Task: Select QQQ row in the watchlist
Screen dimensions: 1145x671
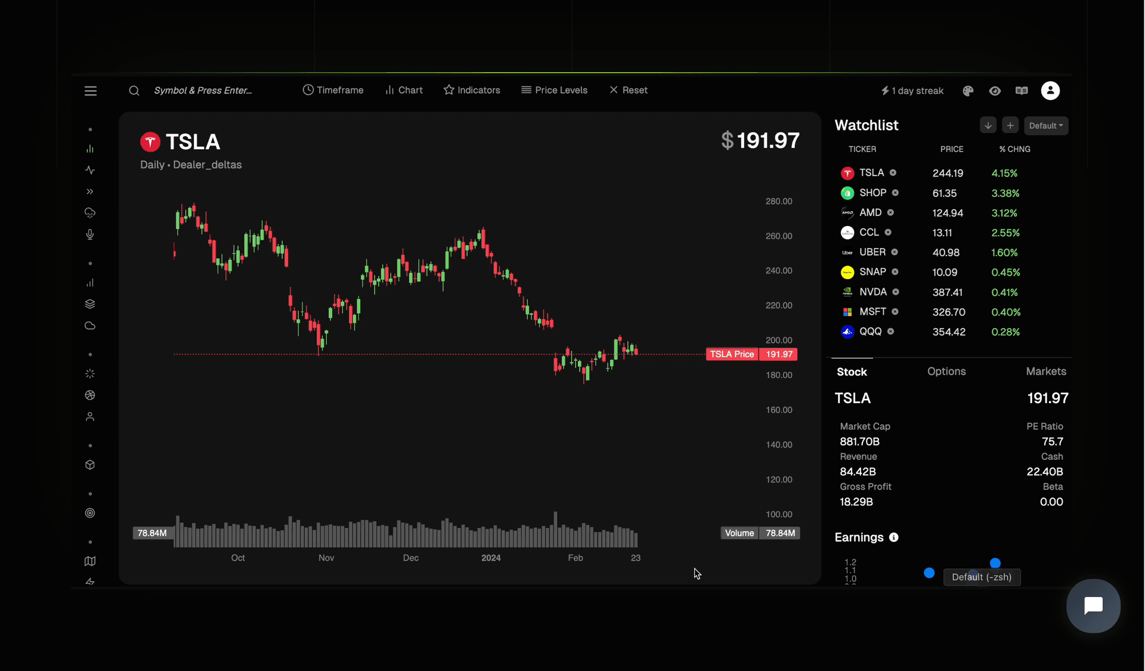Action: point(952,332)
